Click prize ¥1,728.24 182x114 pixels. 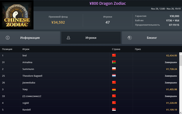pos(171,69)
